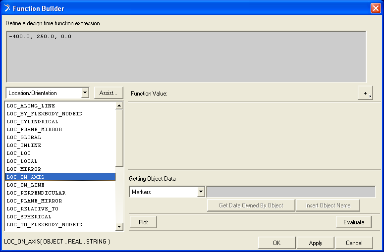The image size is (384, 252).
Task: Select LOC_GLOBAL function
Action: [60, 137]
